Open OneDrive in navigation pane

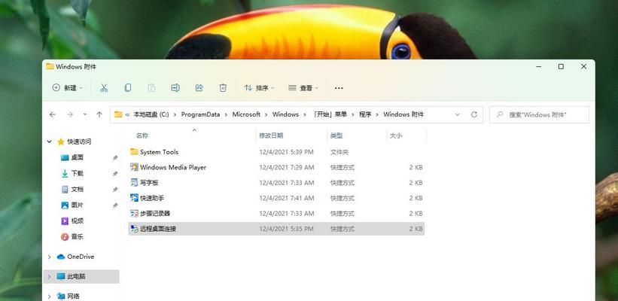(x=81, y=257)
